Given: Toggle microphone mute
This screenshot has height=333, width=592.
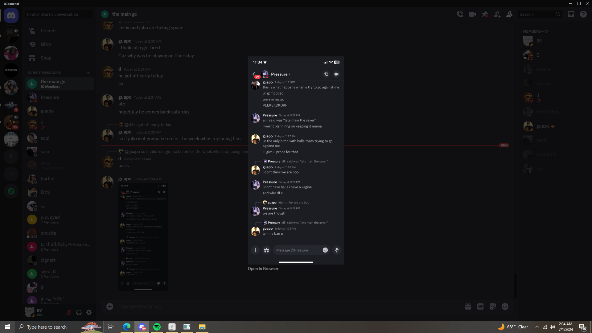Looking at the screenshot, I should (x=69, y=312).
